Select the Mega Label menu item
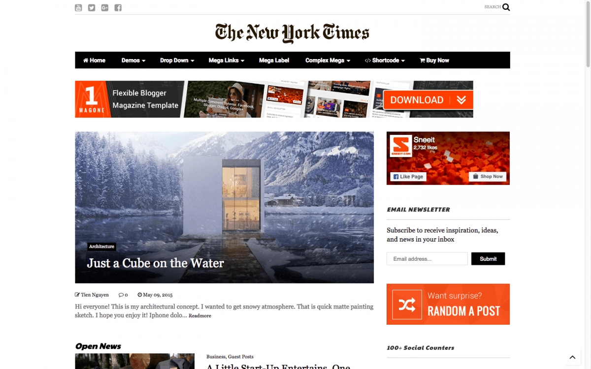Viewport: 591px width, 369px height. pyautogui.click(x=274, y=61)
